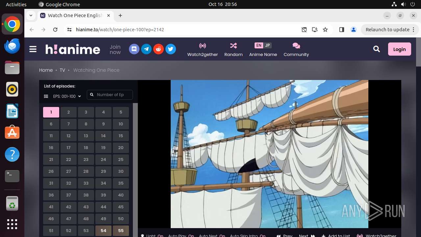421x237 pixels.
Task: Skip to the next episode
Action: coord(307,236)
